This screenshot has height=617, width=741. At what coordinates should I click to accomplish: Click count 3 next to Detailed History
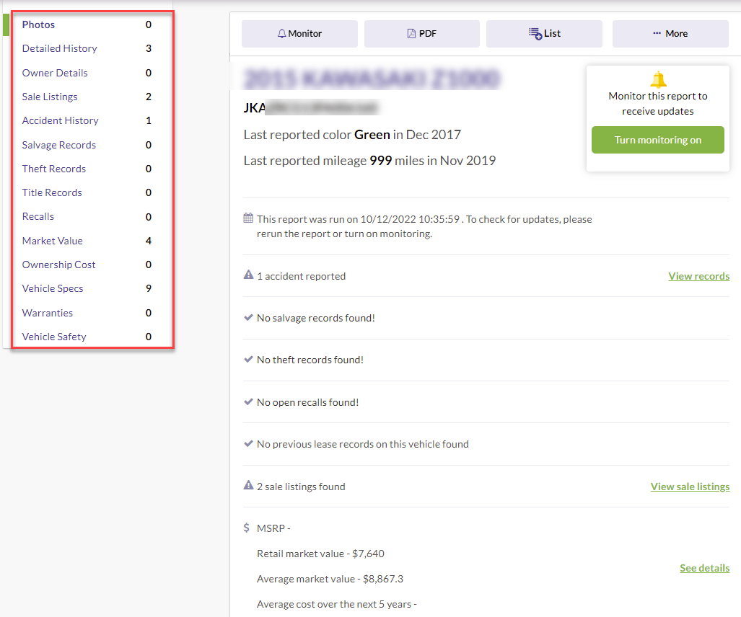click(149, 48)
